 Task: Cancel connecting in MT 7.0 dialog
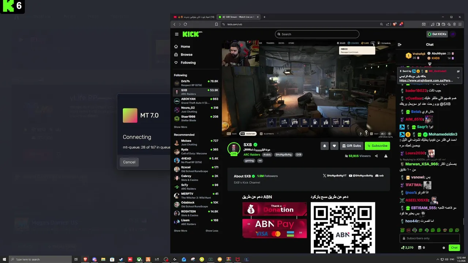pos(129,162)
